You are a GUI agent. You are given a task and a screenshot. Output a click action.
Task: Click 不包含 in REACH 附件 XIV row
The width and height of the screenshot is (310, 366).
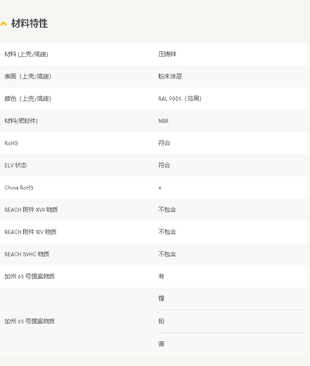[167, 232]
